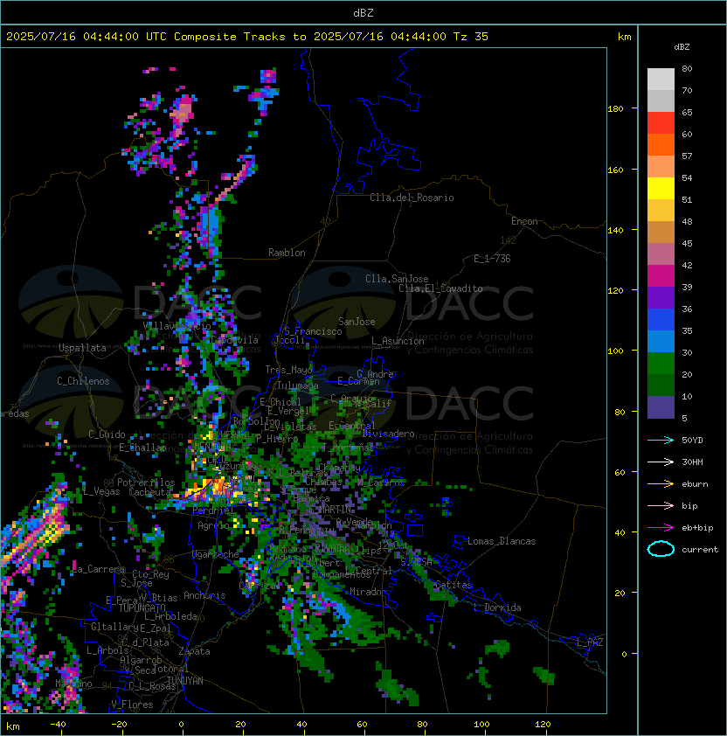Click the 'E_Challao' place label
The image size is (727, 736).
coord(142,448)
